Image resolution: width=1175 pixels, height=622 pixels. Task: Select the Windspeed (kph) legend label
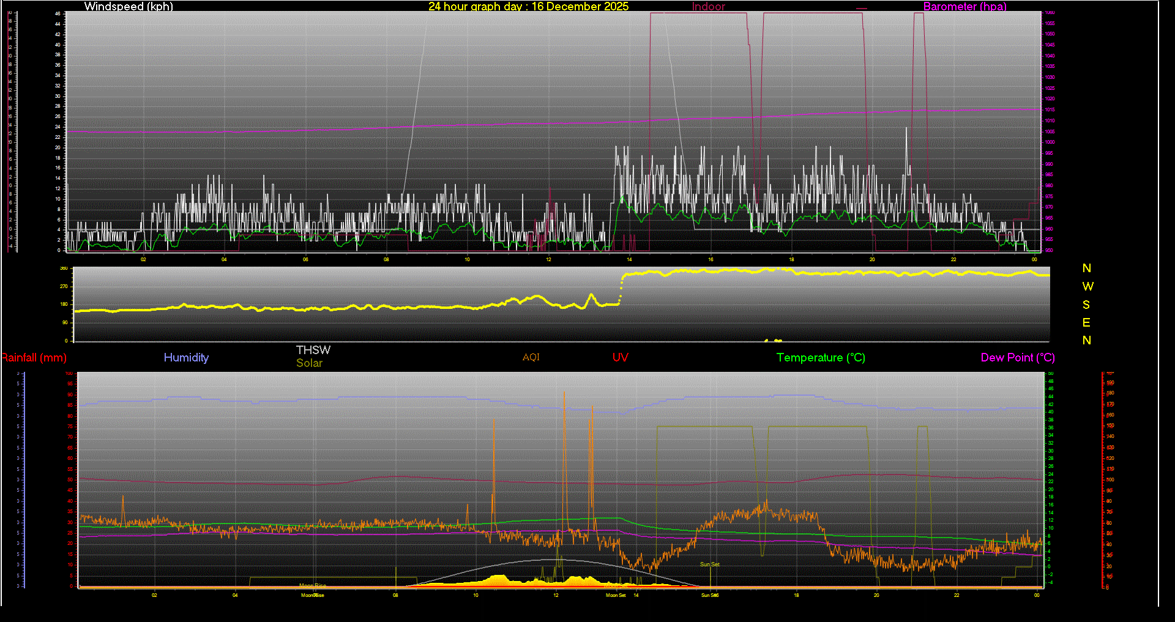click(129, 7)
